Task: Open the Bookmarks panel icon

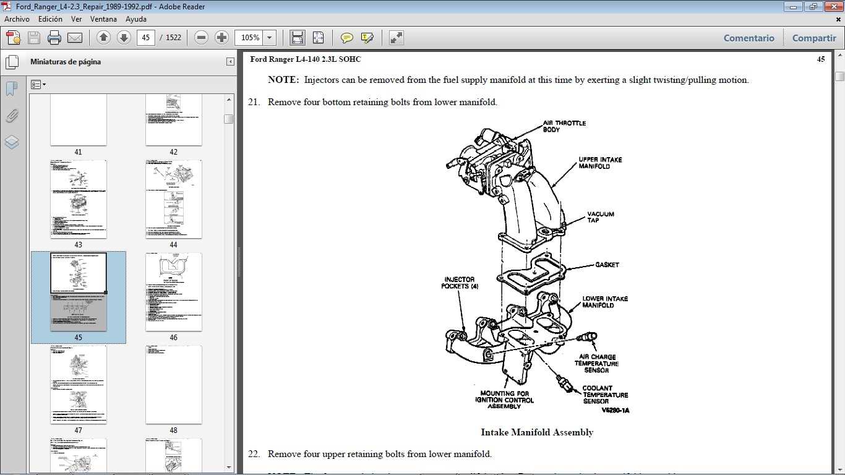Action: click(12, 89)
